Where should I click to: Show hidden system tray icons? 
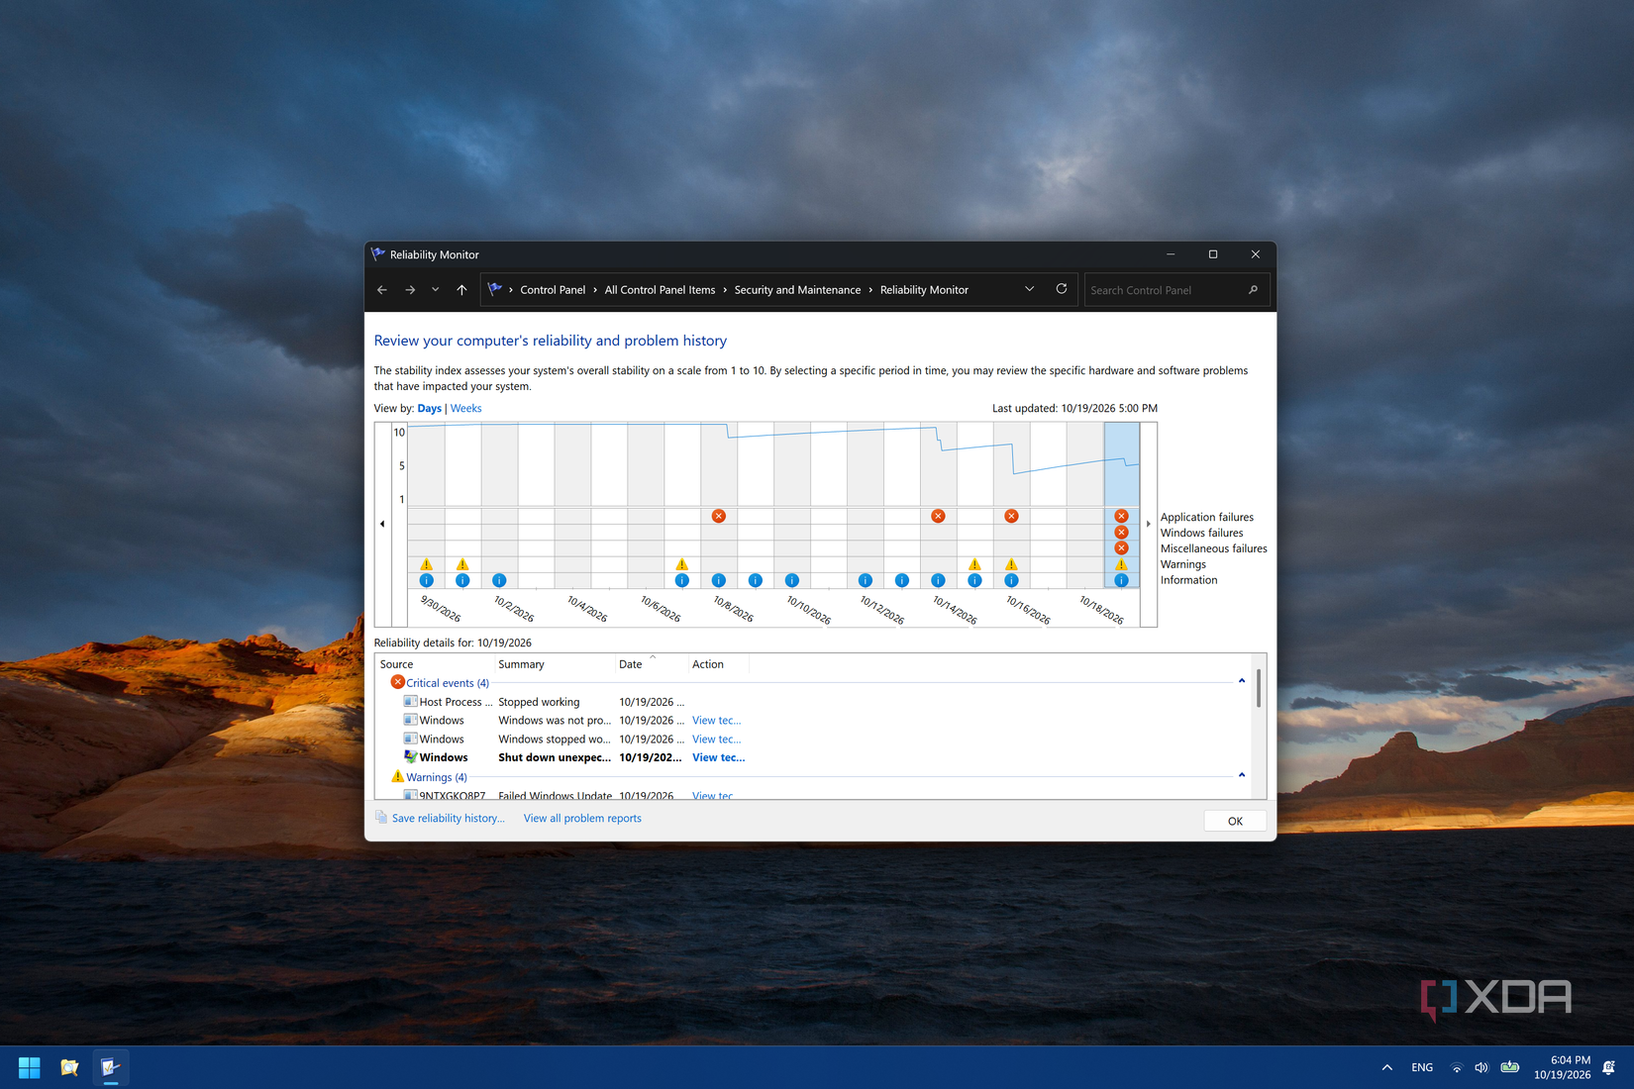(1387, 1067)
